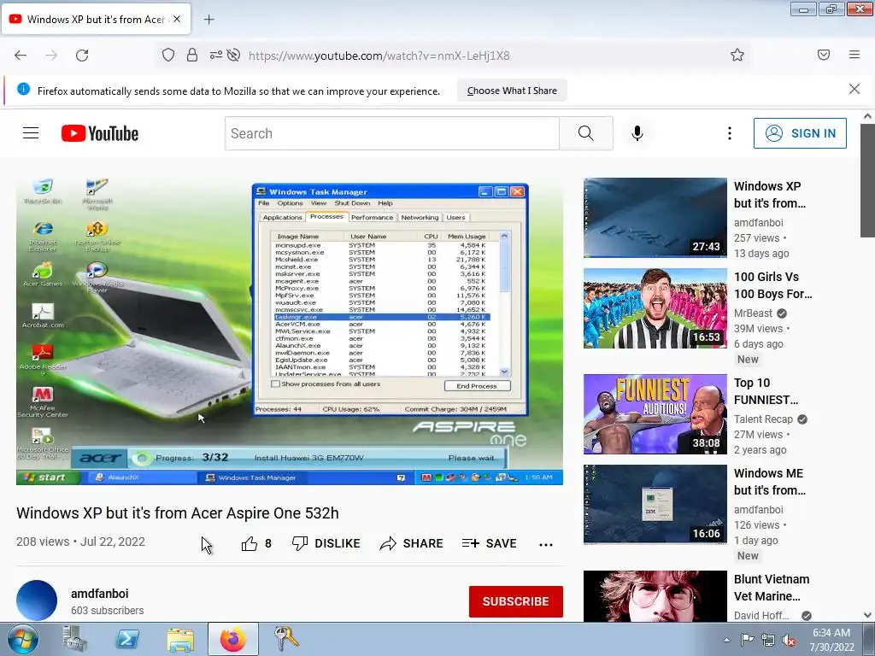Viewport: 875px width, 656px height.
Task: Open Windows Explorer from the taskbar
Action: (180, 639)
